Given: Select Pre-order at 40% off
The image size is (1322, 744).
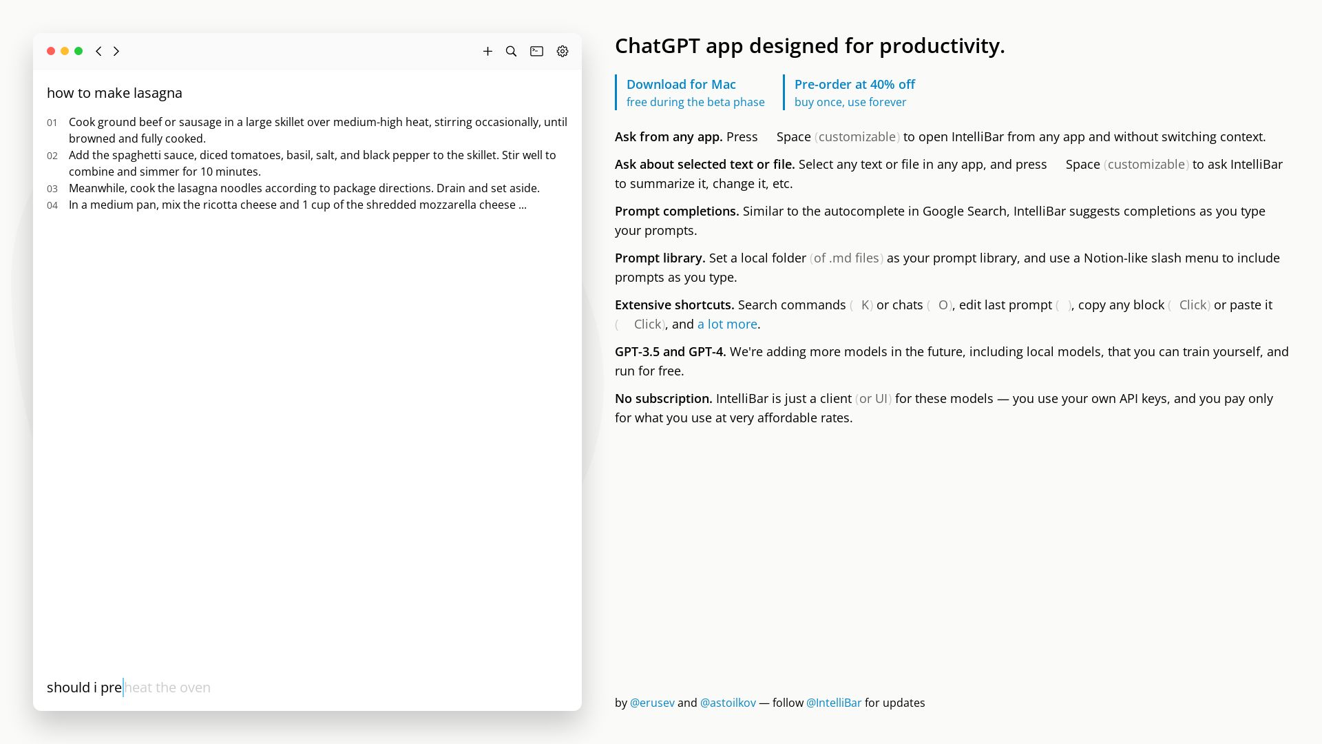Looking at the screenshot, I should tap(854, 84).
